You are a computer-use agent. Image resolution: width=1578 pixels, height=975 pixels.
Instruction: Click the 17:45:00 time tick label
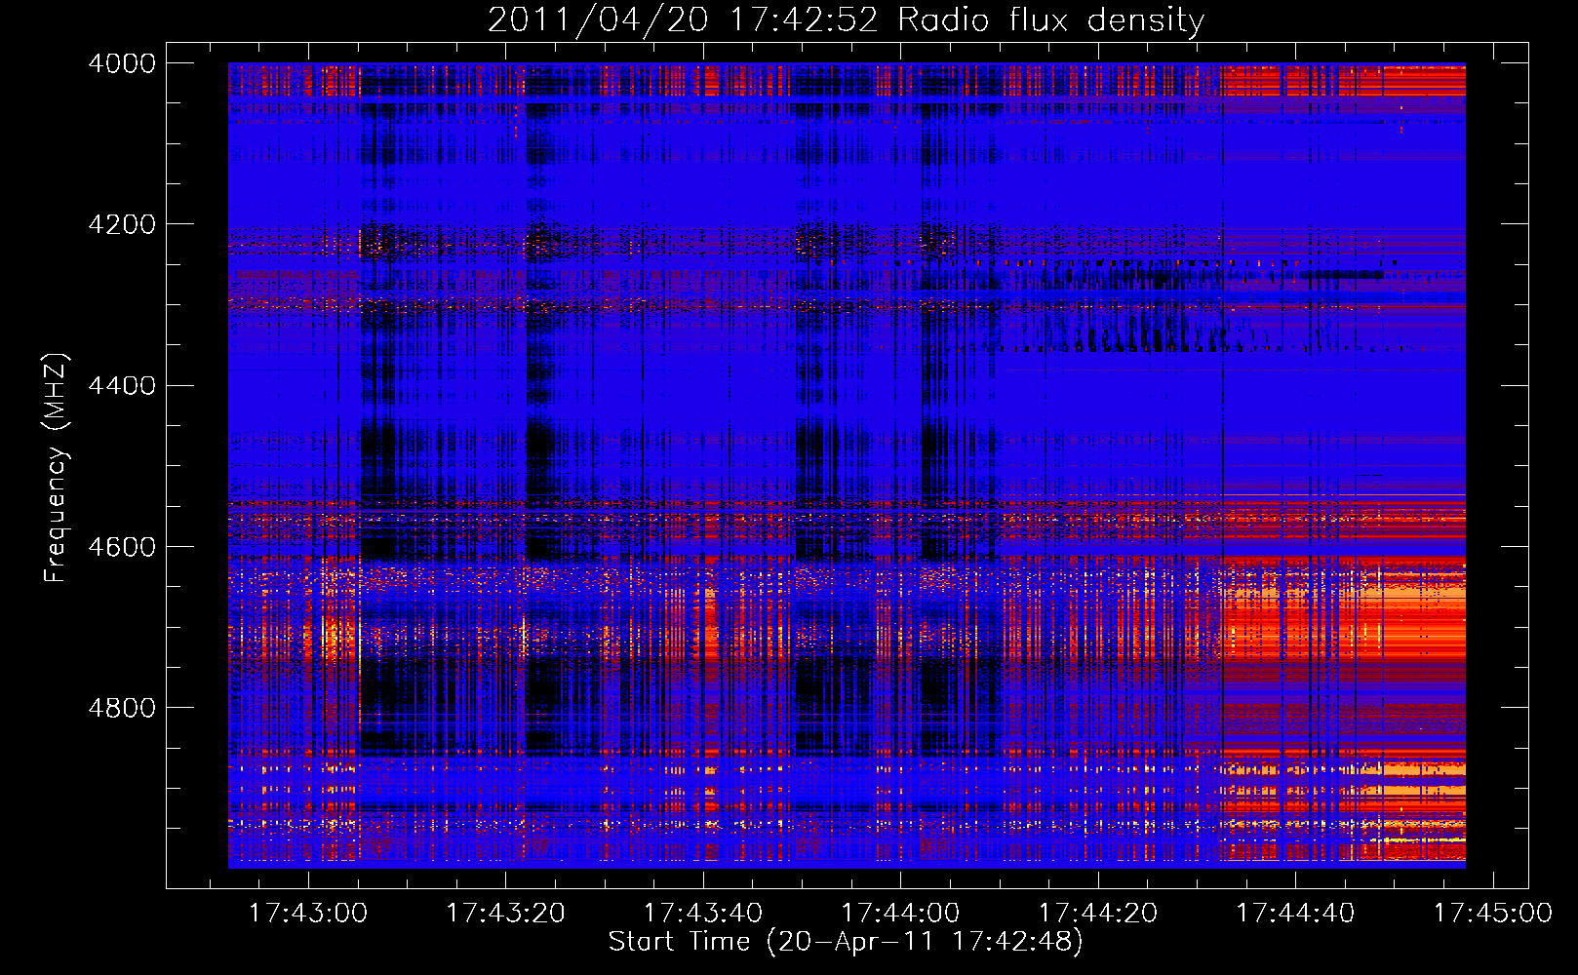tap(1492, 913)
